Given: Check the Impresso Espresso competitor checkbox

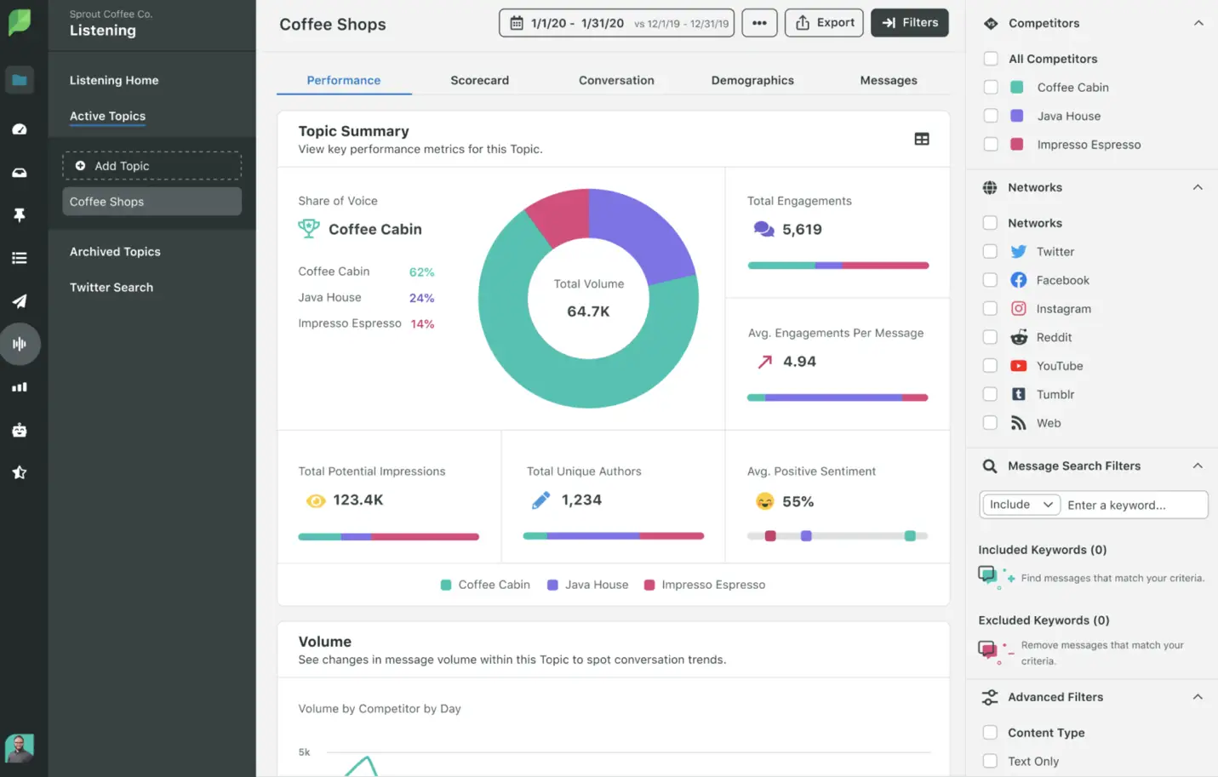Looking at the screenshot, I should coord(991,144).
